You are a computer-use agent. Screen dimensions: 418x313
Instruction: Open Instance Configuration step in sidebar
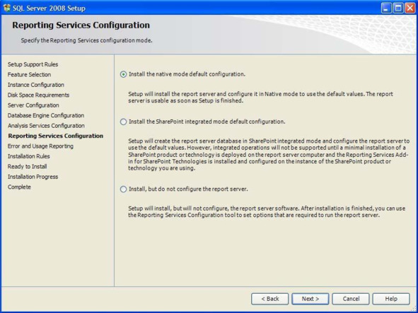36,85
